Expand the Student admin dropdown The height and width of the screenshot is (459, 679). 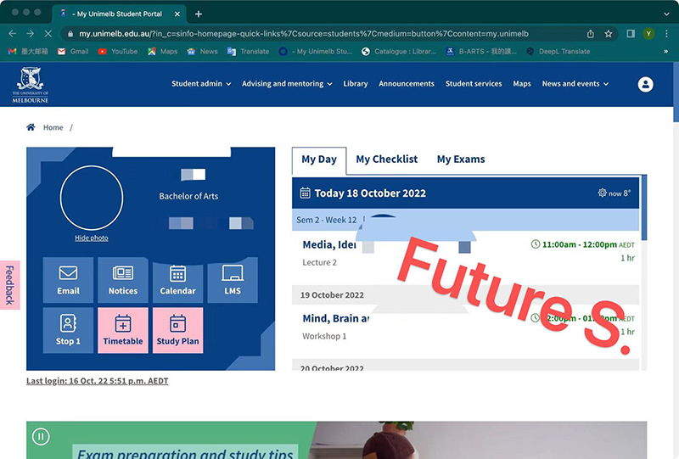pos(201,84)
